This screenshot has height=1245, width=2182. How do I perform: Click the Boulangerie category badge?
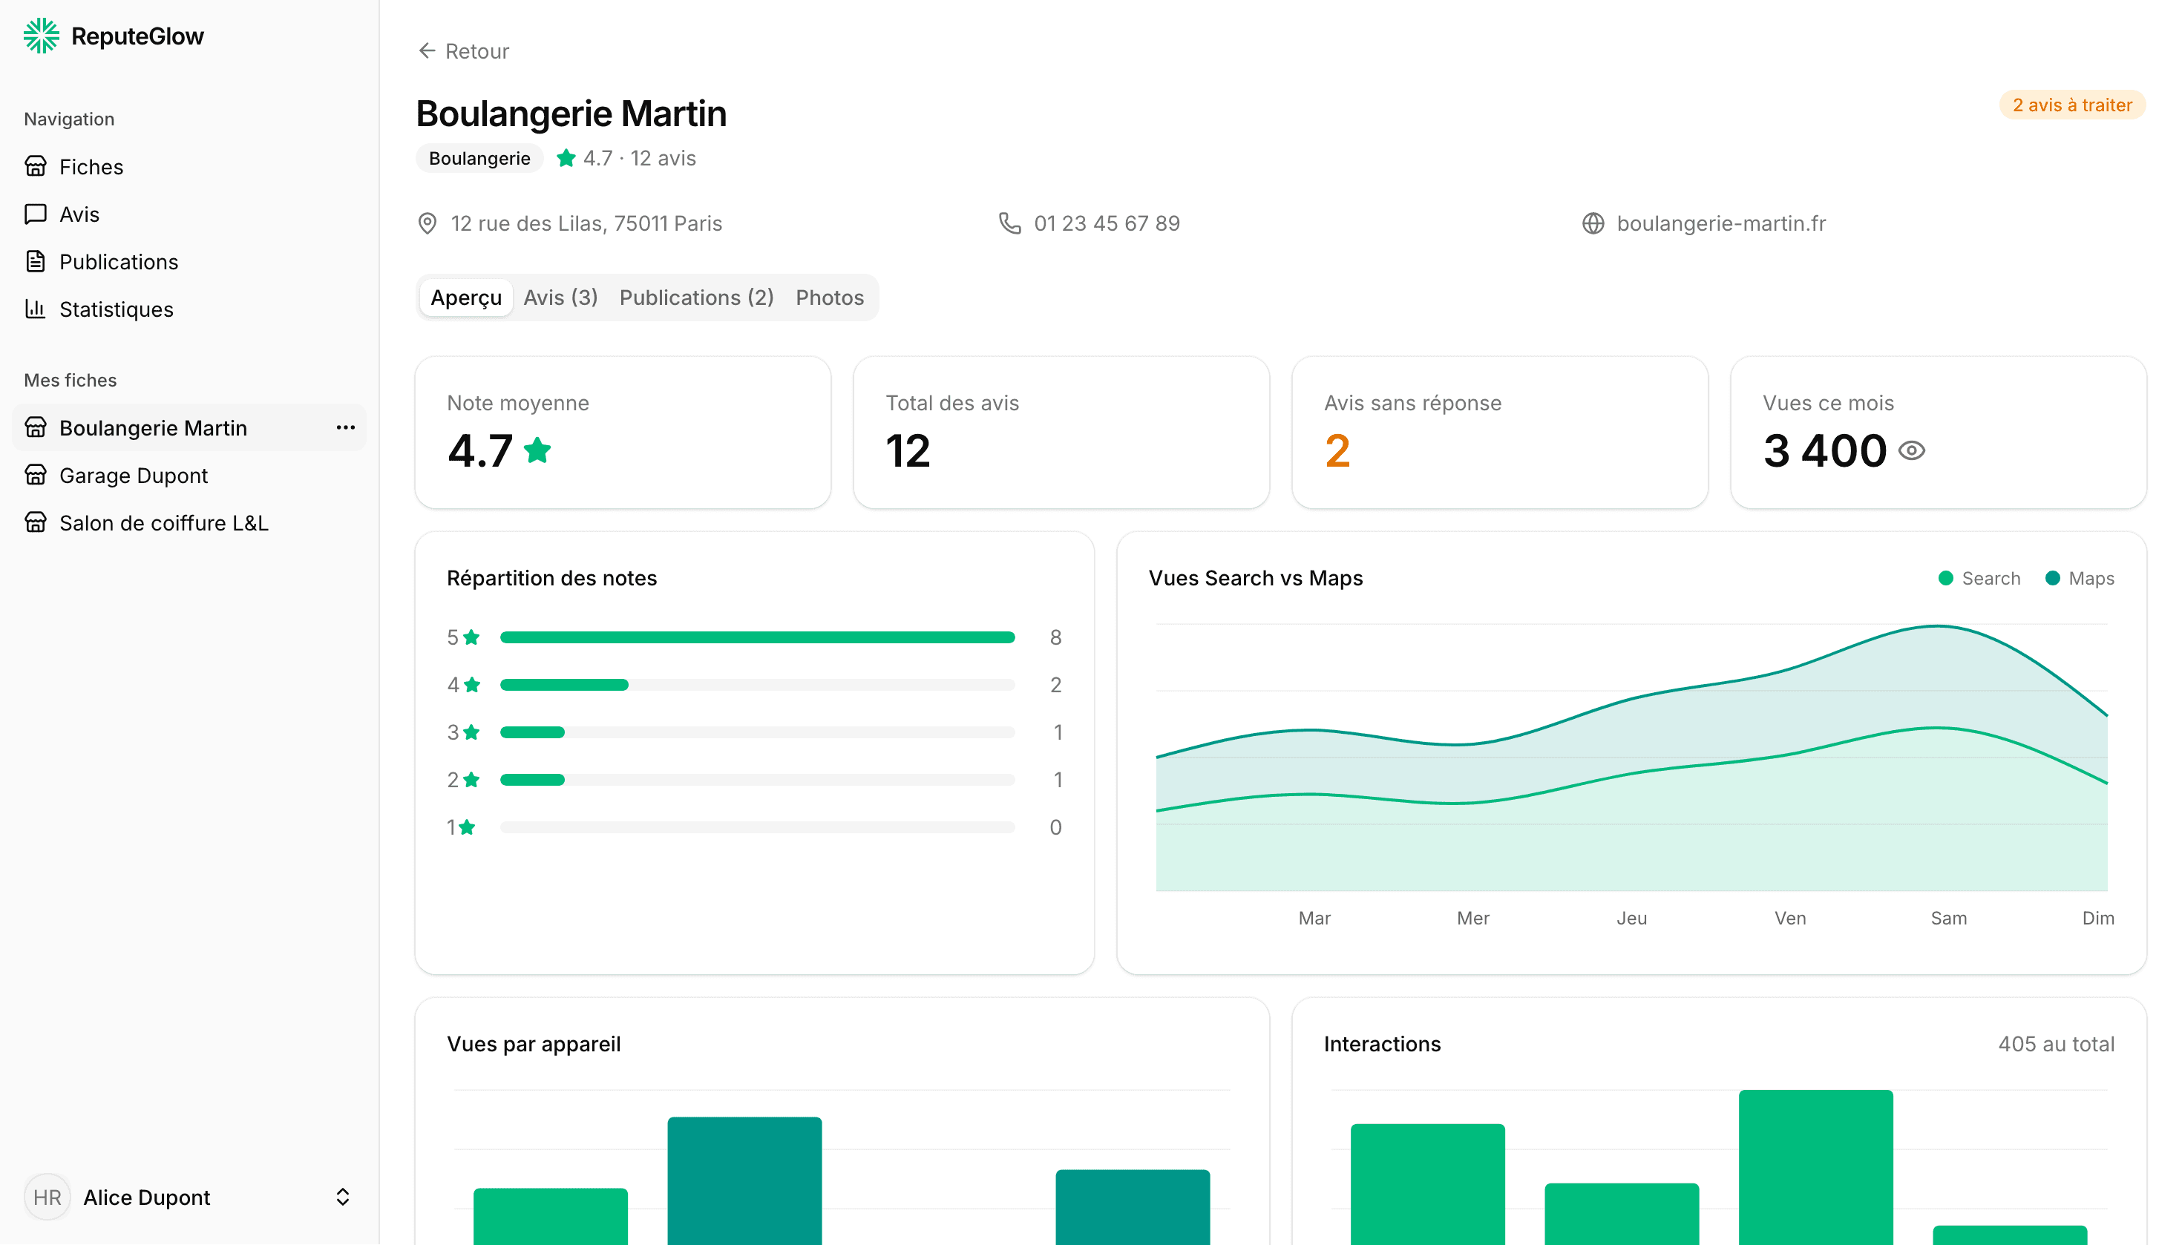point(480,158)
